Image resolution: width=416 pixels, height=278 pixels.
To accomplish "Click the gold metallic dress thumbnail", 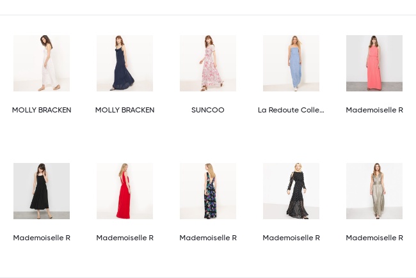I will point(374,191).
